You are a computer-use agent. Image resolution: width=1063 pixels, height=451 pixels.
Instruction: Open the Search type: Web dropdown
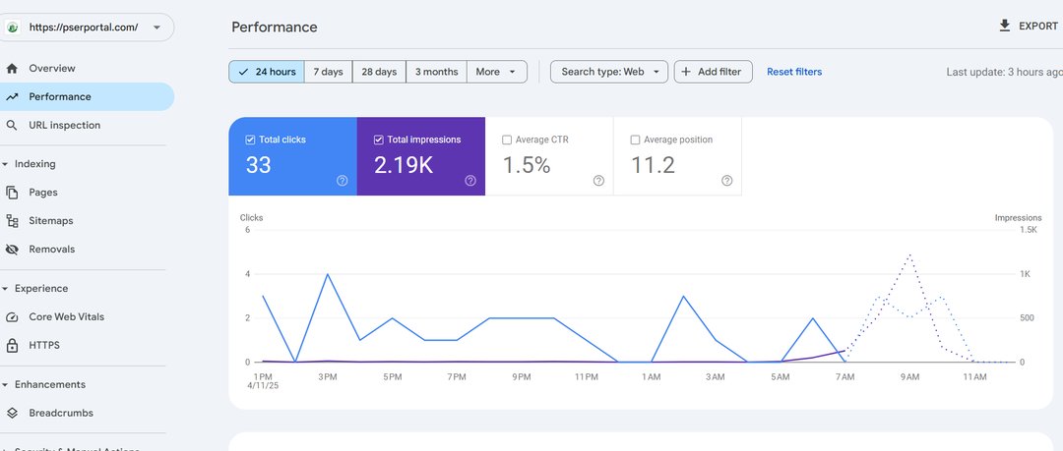[608, 72]
